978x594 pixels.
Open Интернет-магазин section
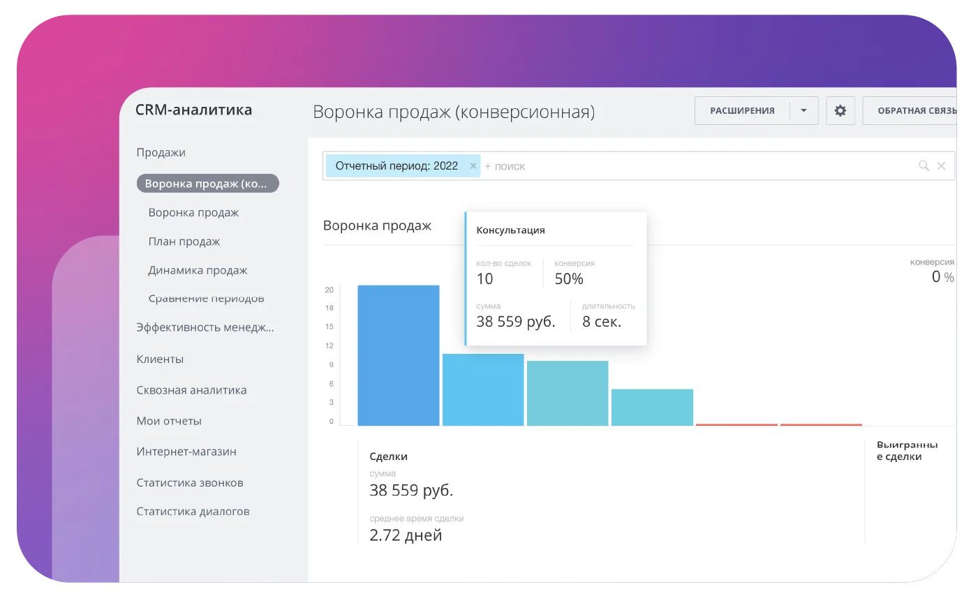pos(186,452)
